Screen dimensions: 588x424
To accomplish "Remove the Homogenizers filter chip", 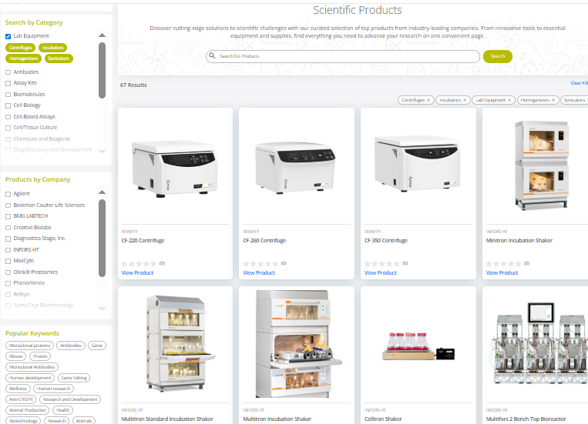I will click(553, 100).
